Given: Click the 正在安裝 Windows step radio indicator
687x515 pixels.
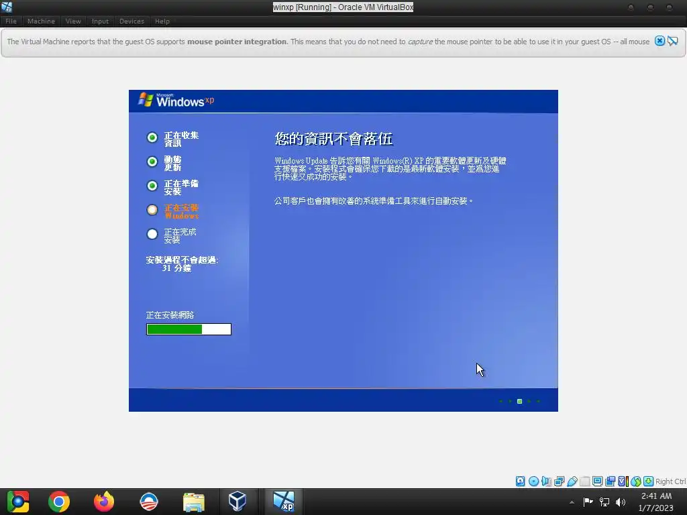Looking at the screenshot, I should [152, 210].
